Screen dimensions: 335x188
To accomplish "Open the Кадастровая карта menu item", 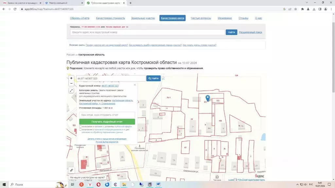I will click(172, 18).
